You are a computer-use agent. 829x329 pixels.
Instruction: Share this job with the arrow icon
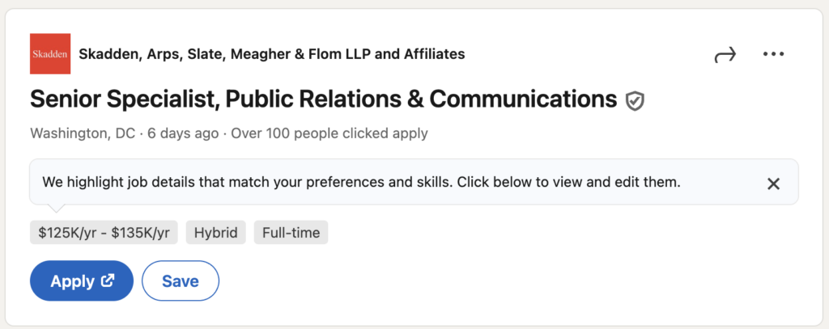[725, 54]
